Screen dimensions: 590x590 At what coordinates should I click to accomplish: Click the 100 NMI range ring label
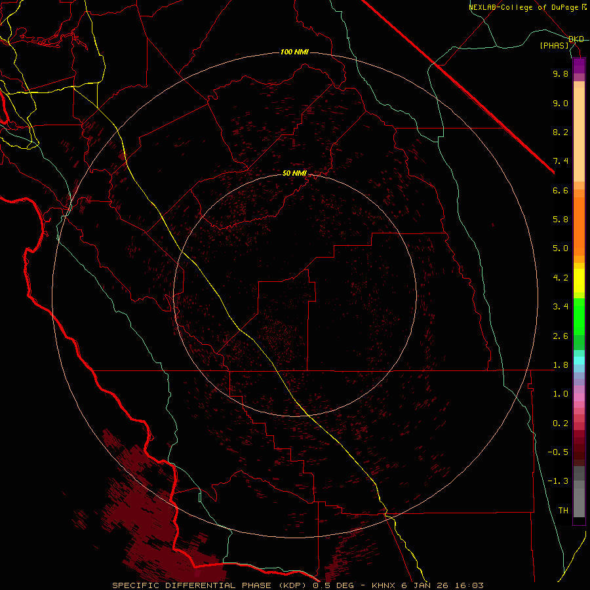pyautogui.click(x=294, y=52)
